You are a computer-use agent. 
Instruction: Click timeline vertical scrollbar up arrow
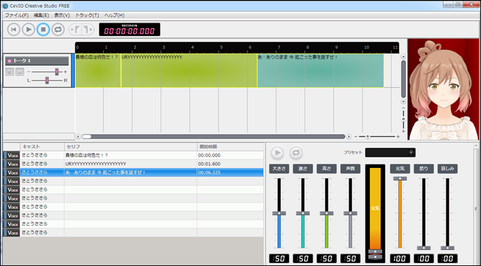[403, 57]
